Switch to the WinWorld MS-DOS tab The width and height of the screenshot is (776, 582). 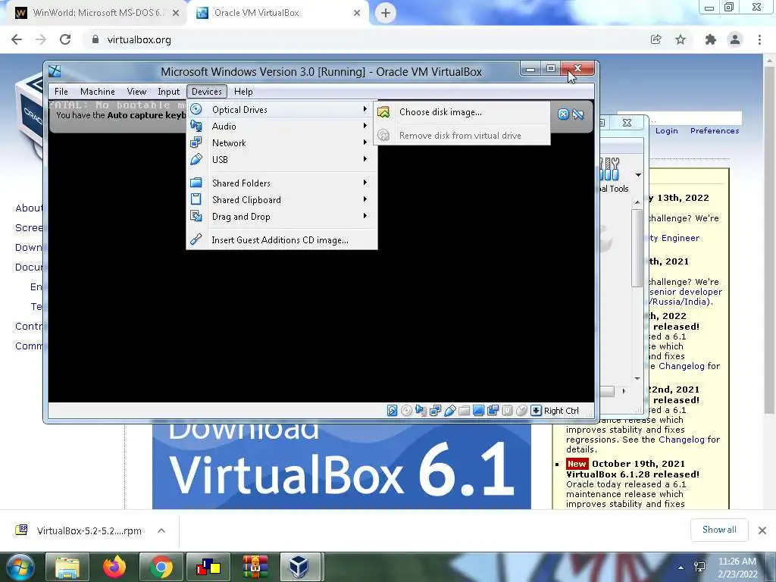(x=96, y=13)
